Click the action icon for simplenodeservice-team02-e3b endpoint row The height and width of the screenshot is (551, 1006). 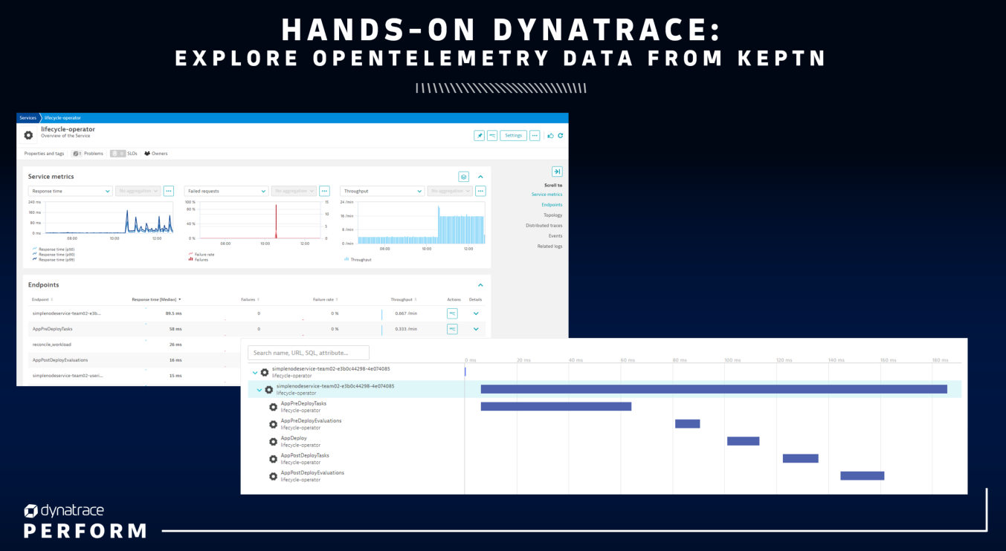(x=452, y=313)
